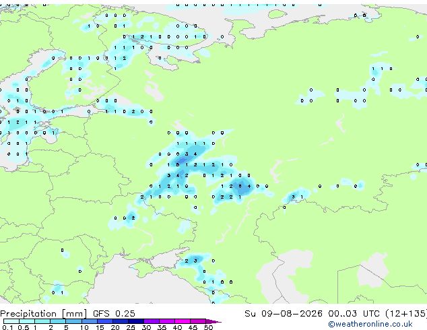This screenshot has width=427, height=330.
Task: Click the legend value label '25'
Action: pos(131,327)
